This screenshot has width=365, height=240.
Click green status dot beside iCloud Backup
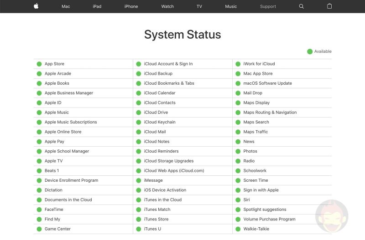click(x=139, y=74)
